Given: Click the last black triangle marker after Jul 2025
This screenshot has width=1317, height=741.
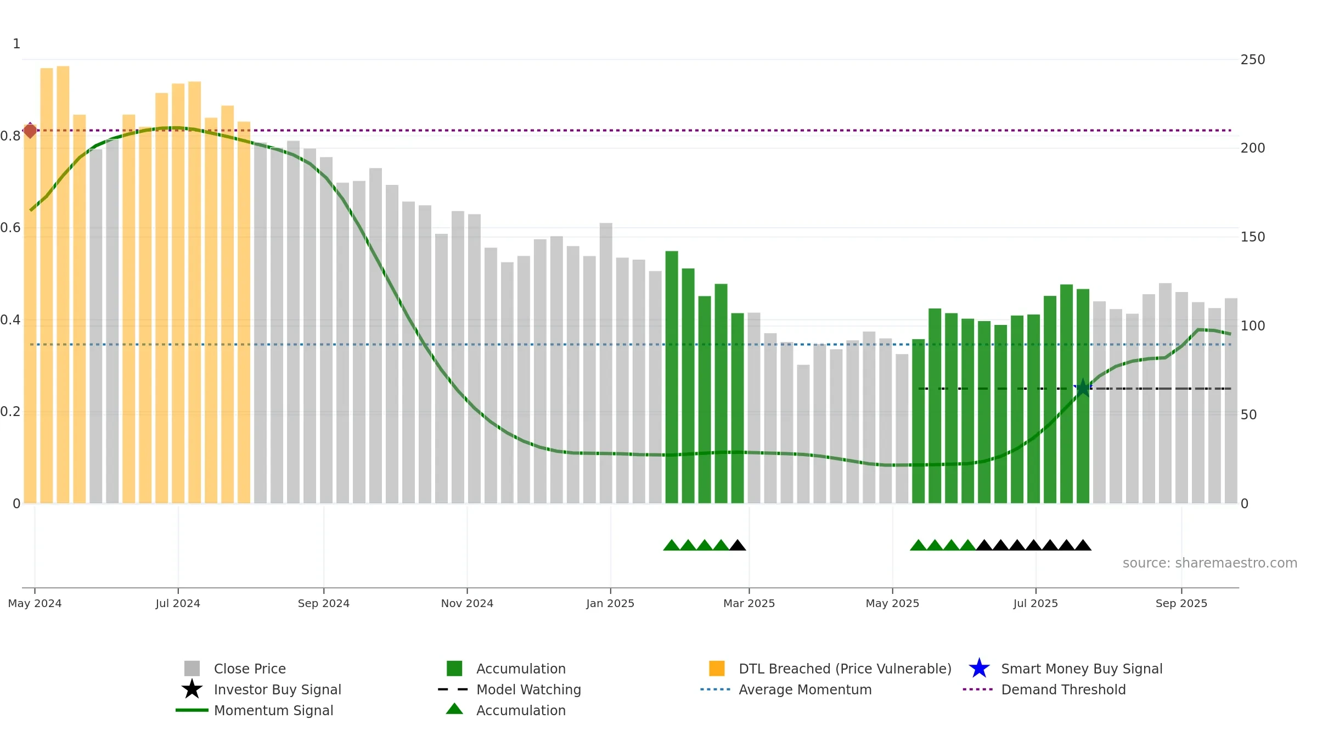Looking at the screenshot, I should [1083, 545].
